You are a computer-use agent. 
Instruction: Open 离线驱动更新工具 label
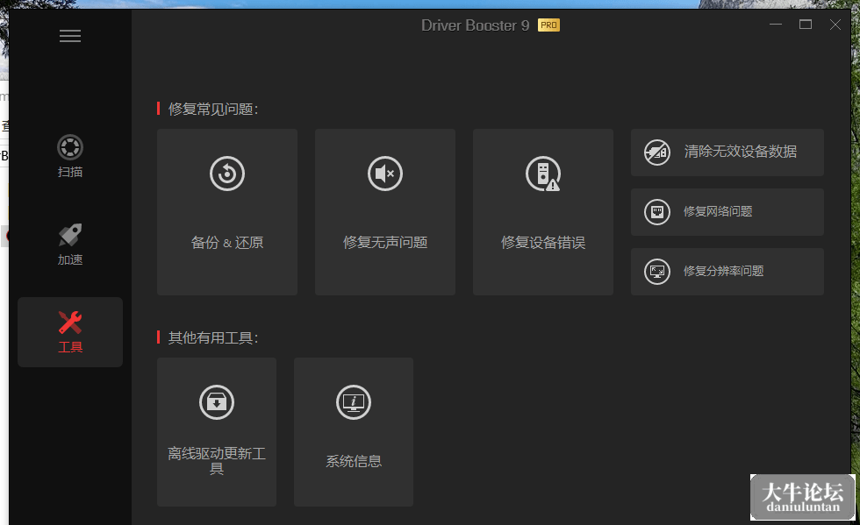click(217, 460)
